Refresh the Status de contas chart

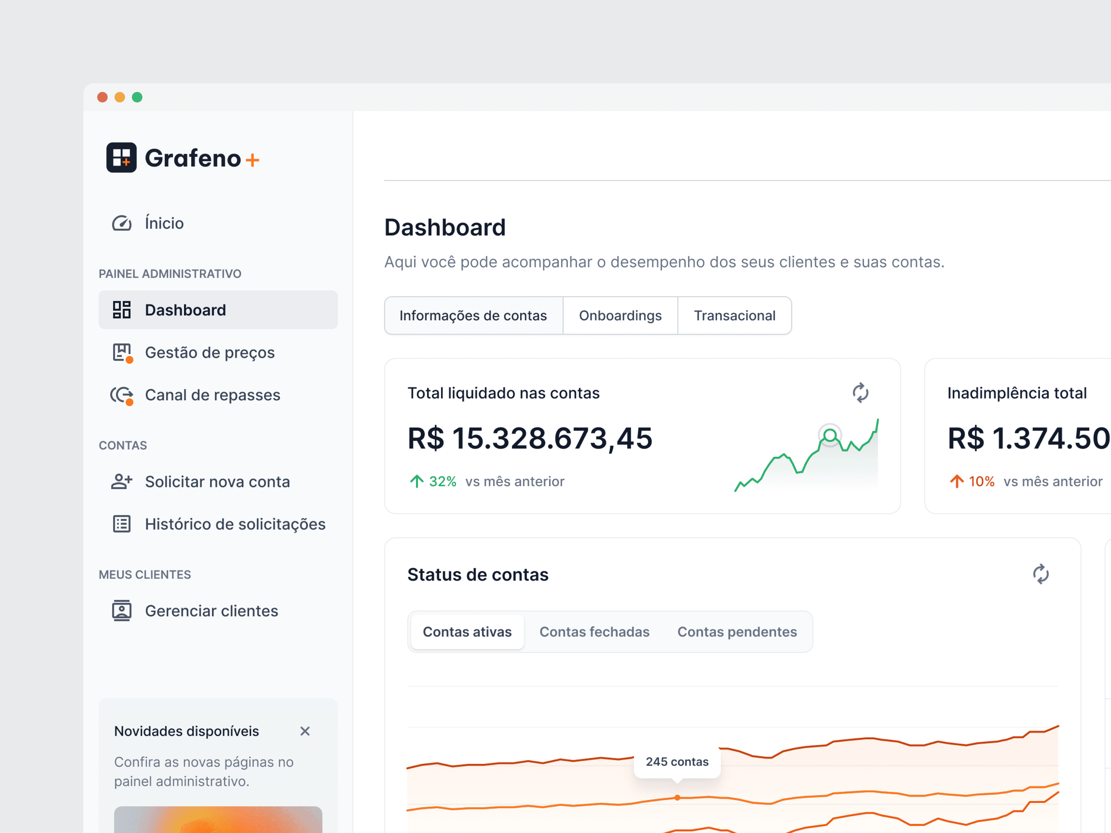pos(1041,574)
